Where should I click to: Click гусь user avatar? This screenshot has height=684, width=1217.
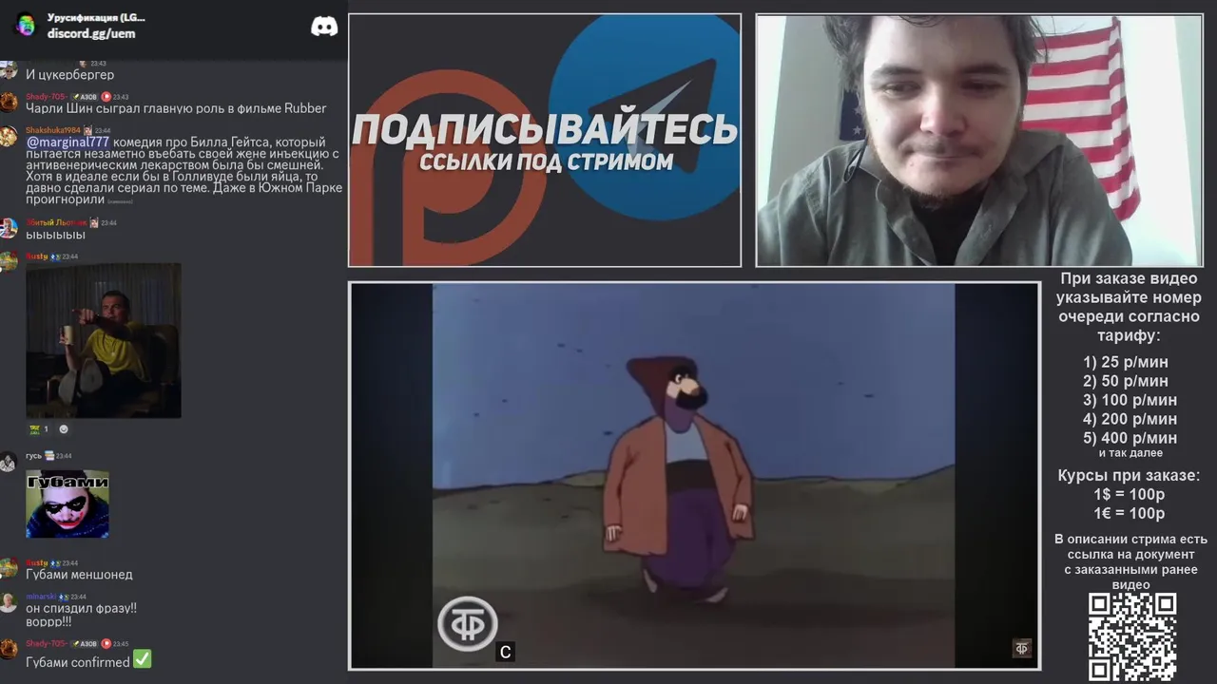pos(8,462)
